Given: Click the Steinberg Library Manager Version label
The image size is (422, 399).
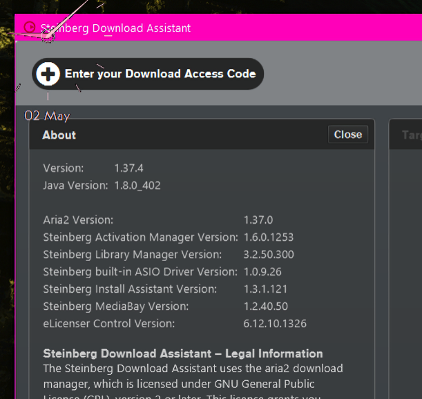Looking at the screenshot, I should (x=132, y=254).
